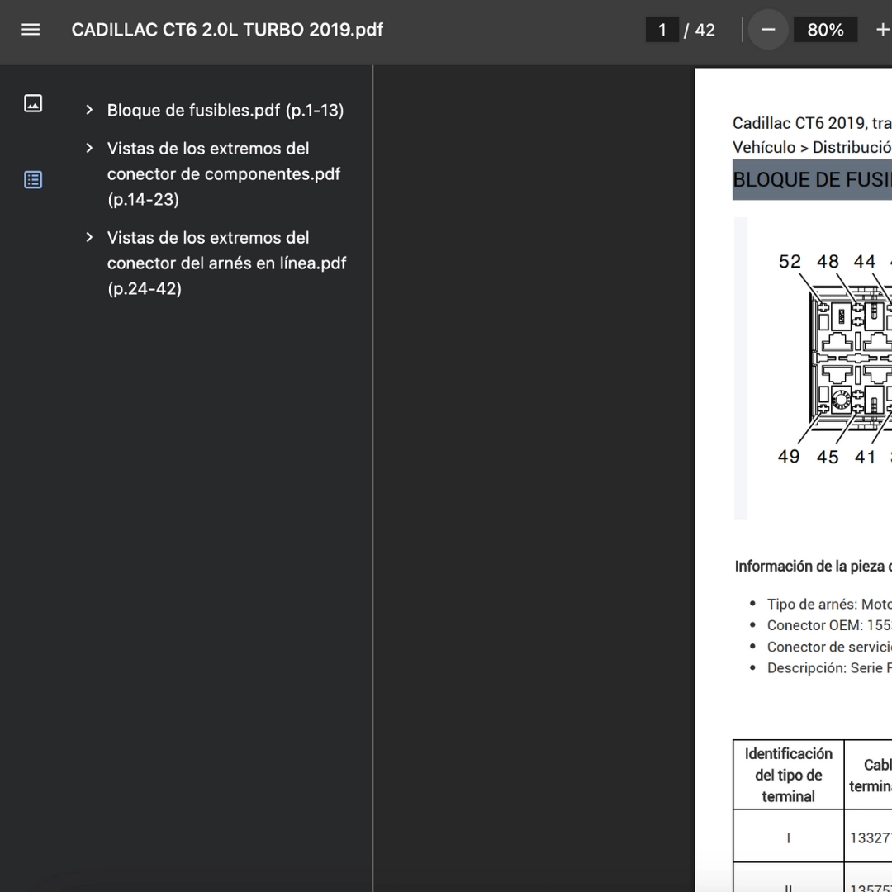The height and width of the screenshot is (892, 892).
Task: Edit the 80% zoom level field
Action: pyautogui.click(x=825, y=30)
